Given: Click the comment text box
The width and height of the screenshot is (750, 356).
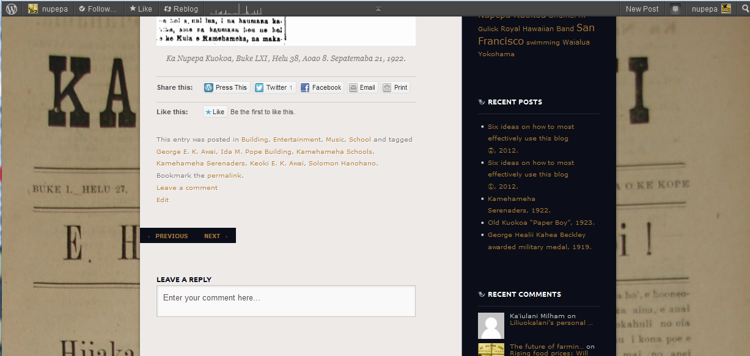Looking at the screenshot, I should tap(285, 301).
